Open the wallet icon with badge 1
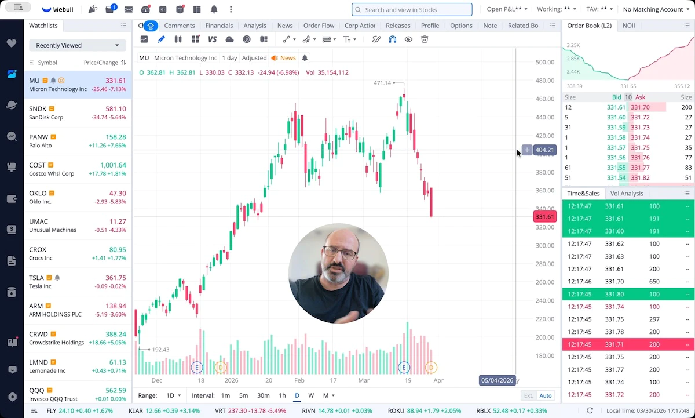The width and height of the screenshot is (695, 418). [x=111, y=9]
